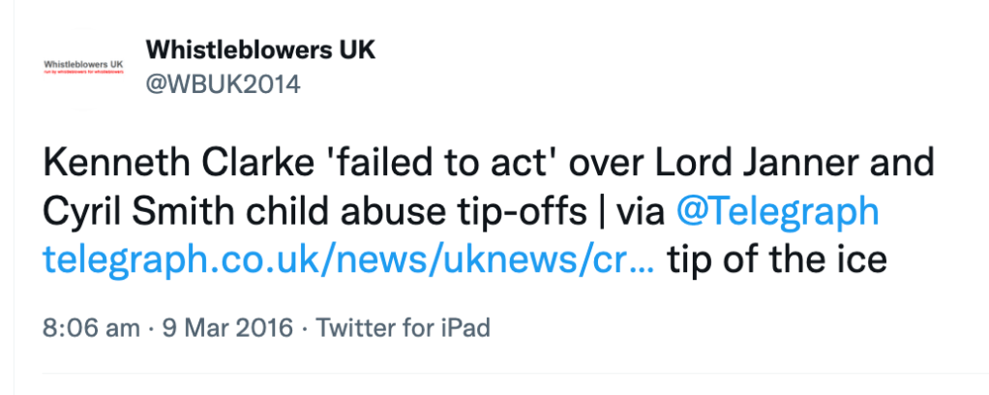Click the @WBUK2014 handle
989x395 pixels.
coord(223,84)
